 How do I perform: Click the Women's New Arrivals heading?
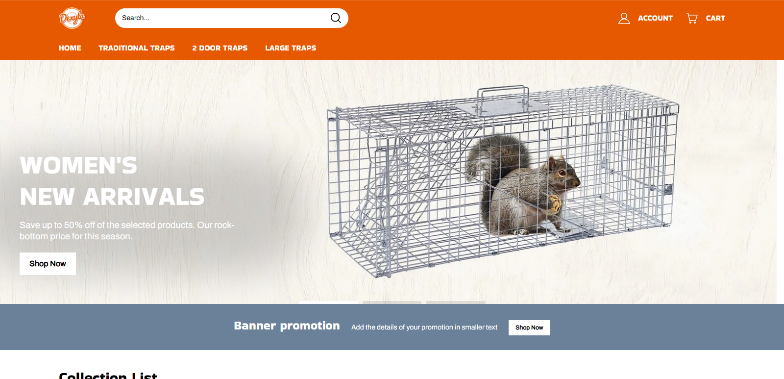112,181
